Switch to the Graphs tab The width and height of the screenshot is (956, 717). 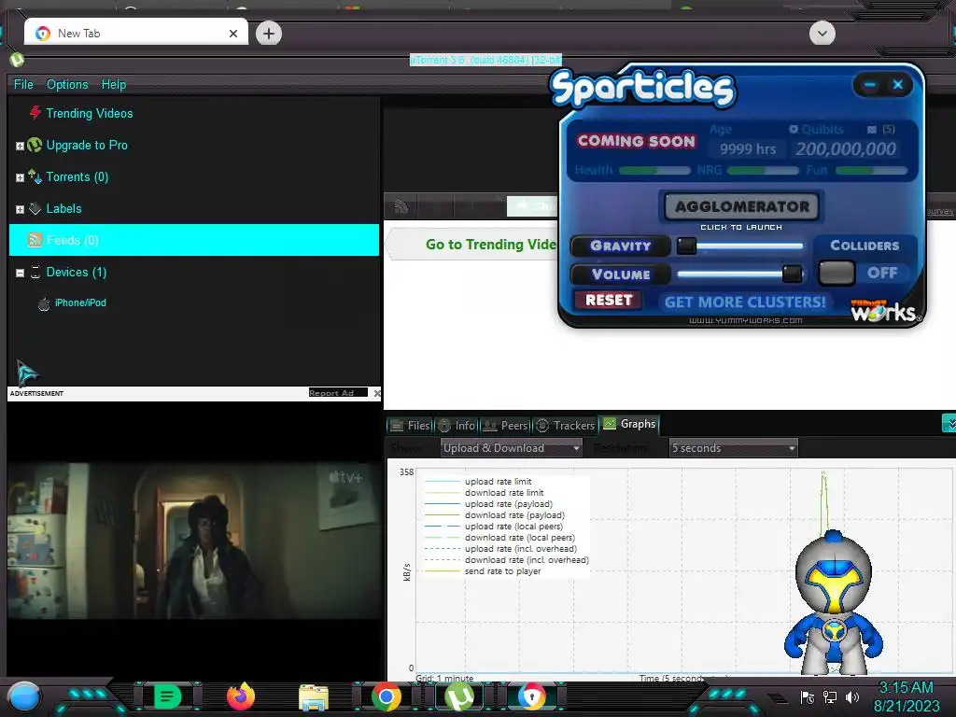coord(629,425)
